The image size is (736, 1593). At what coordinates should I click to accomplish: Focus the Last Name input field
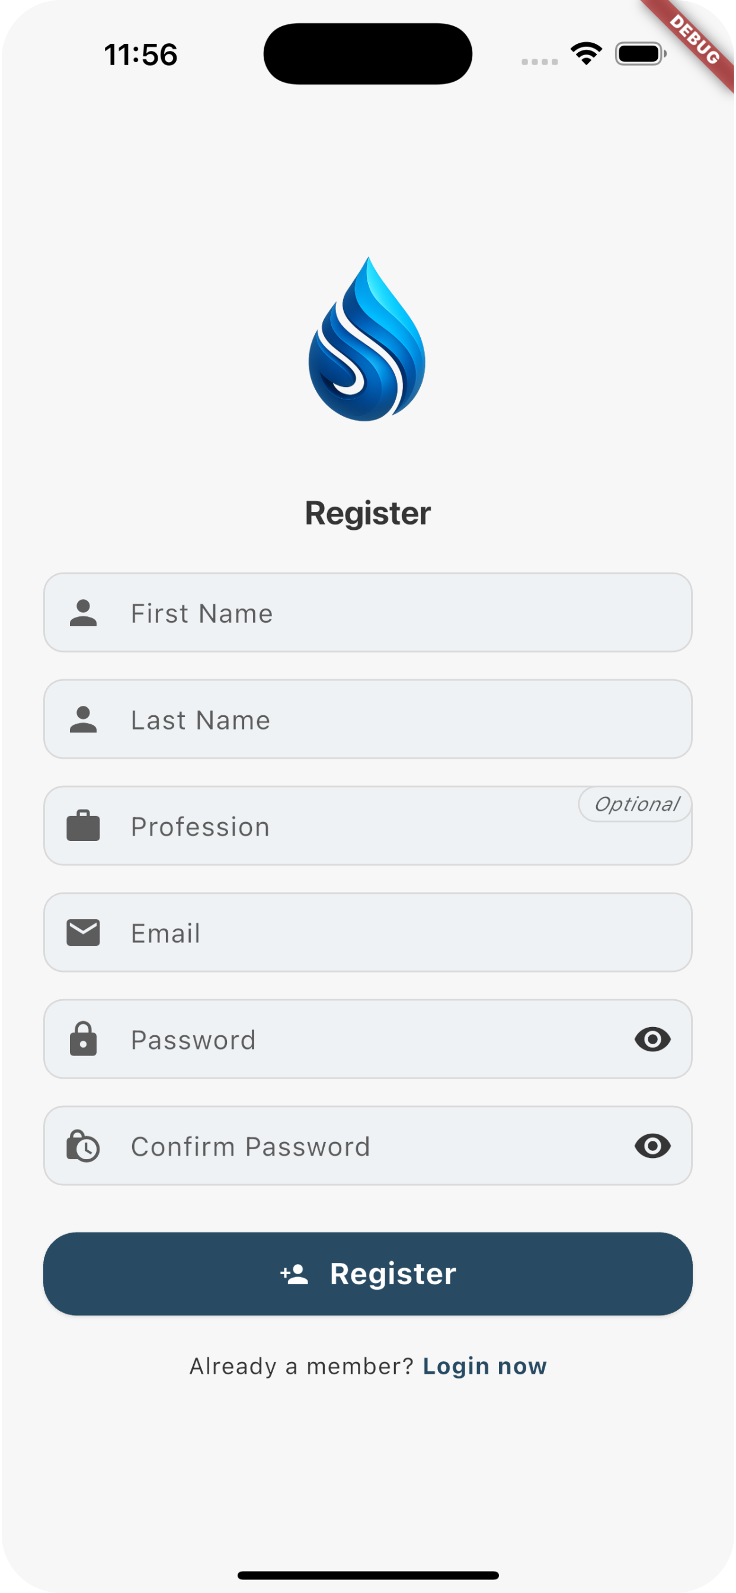click(x=396, y=719)
